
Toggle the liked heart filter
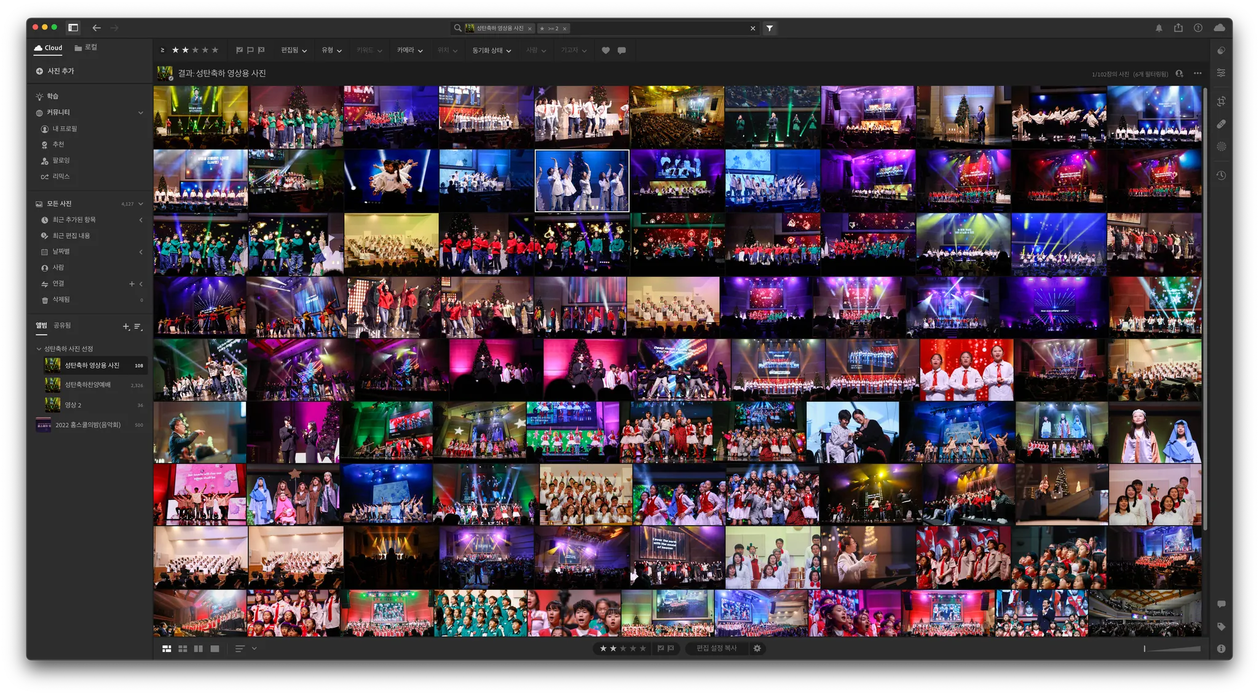pyautogui.click(x=606, y=50)
